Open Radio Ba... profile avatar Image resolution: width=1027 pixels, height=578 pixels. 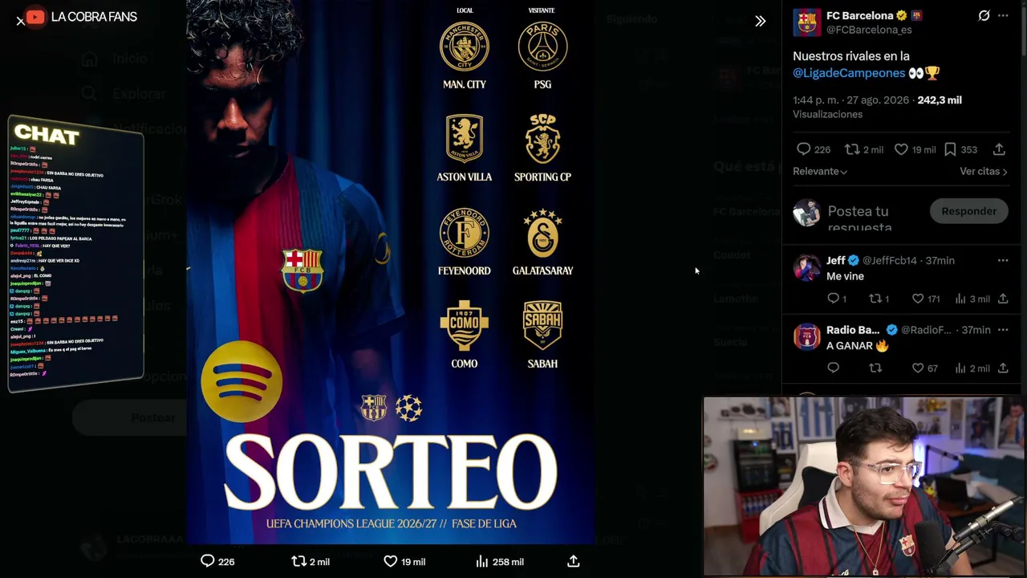tap(807, 337)
